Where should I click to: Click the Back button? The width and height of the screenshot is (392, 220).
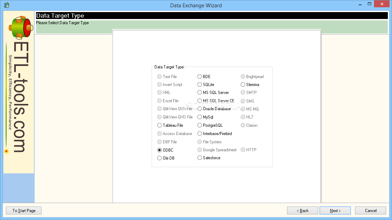303,211
